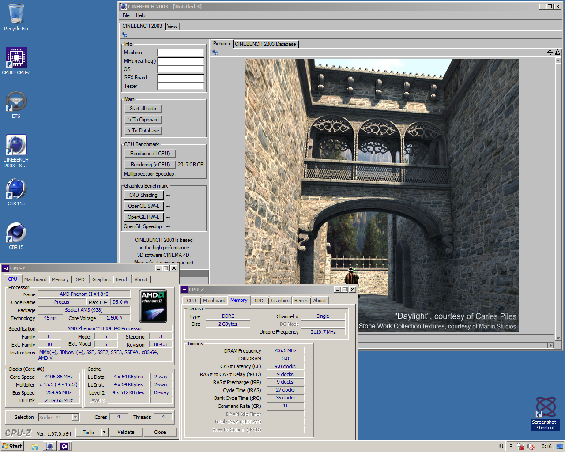Image resolution: width=565 pixels, height=452 pixels.
Task: Click the 0:16 taskbar clock
Action: pyautogui.click(x=546, y=446)
